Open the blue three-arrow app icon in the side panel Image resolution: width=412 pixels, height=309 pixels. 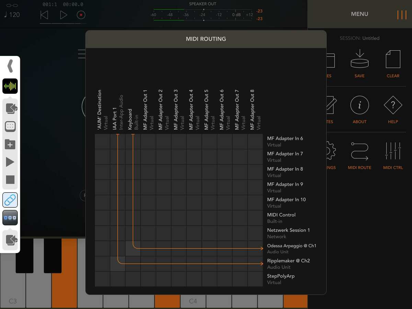(10, 218)
